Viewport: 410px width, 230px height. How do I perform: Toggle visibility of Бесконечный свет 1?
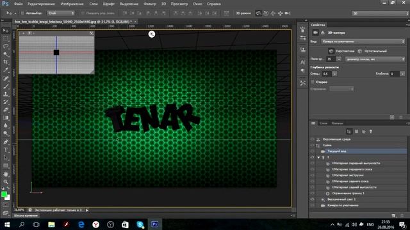[312, 199]
